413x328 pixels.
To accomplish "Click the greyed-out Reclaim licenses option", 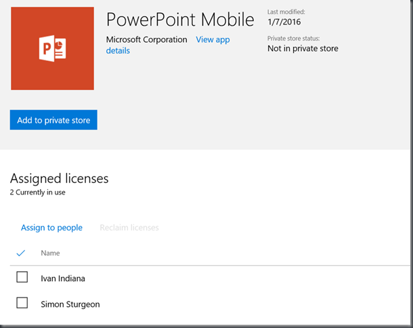I will [129, 228].
